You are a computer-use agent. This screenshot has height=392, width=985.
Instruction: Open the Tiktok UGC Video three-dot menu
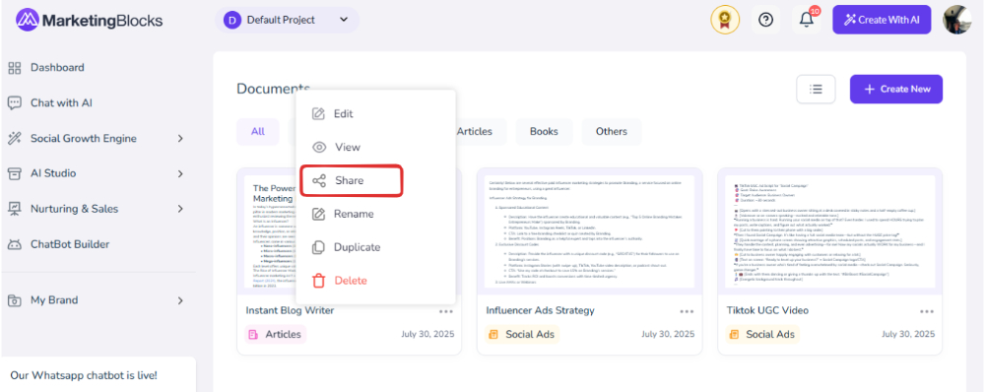pos(927,311)
